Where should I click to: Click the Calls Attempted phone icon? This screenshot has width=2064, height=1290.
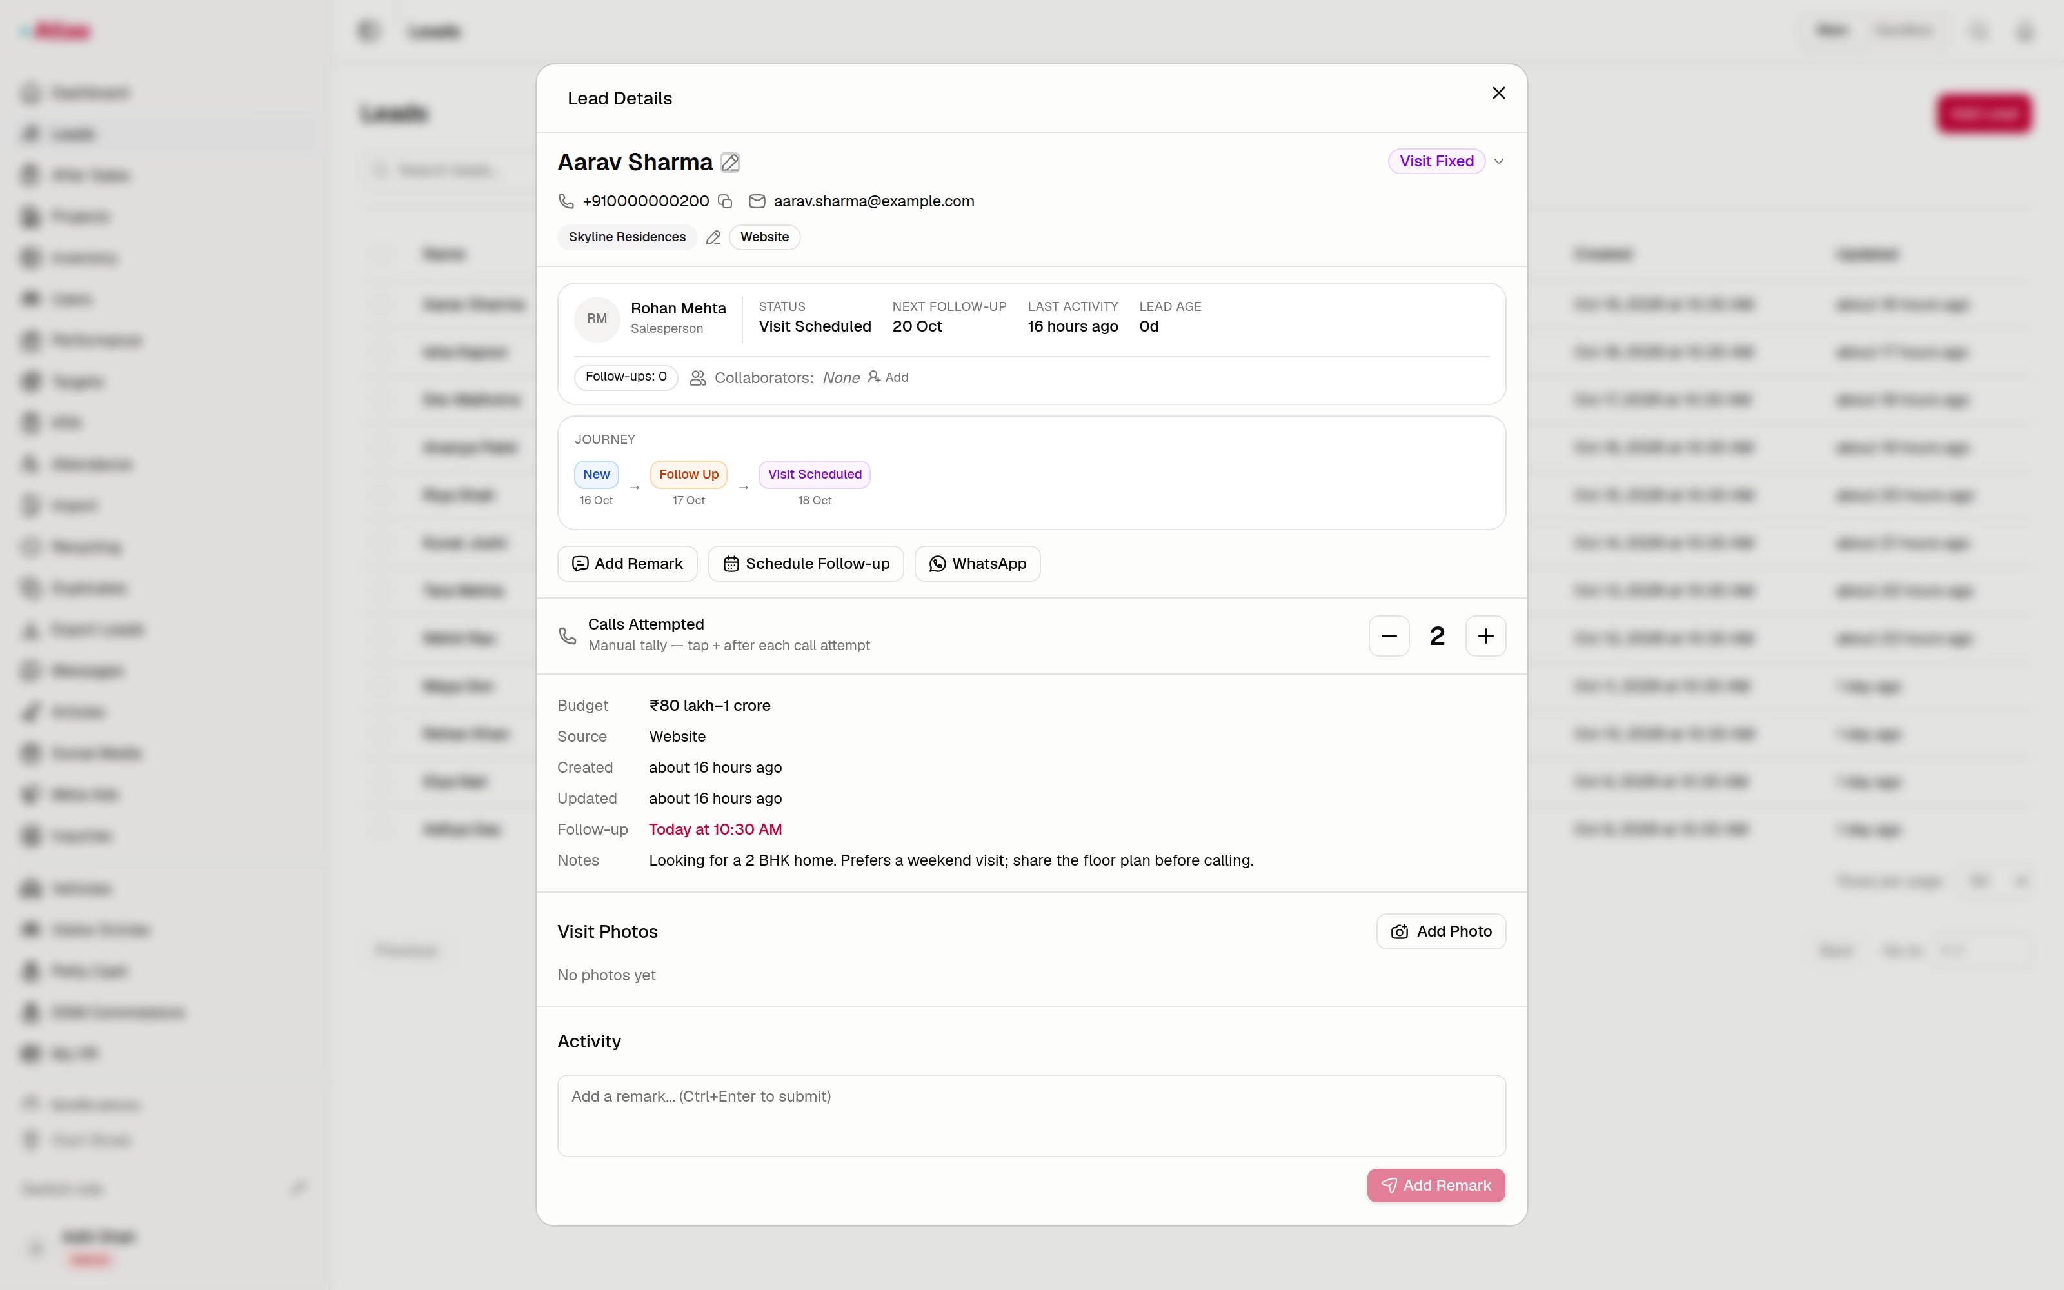(567, 635)
